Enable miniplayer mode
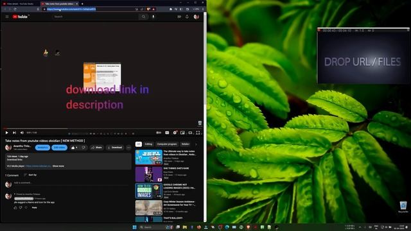The height and width of the screenshot is (231, 411). point(182,133)
